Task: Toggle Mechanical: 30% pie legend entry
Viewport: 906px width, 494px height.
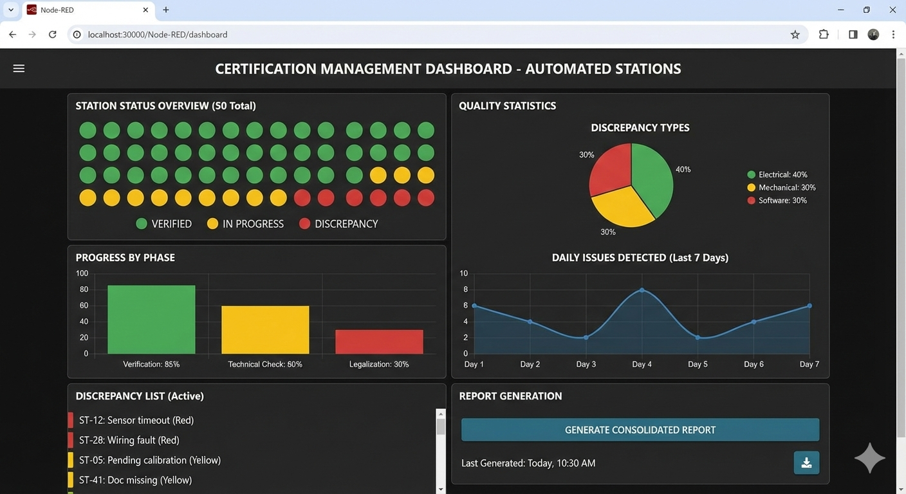Action: tap(781, 187)
